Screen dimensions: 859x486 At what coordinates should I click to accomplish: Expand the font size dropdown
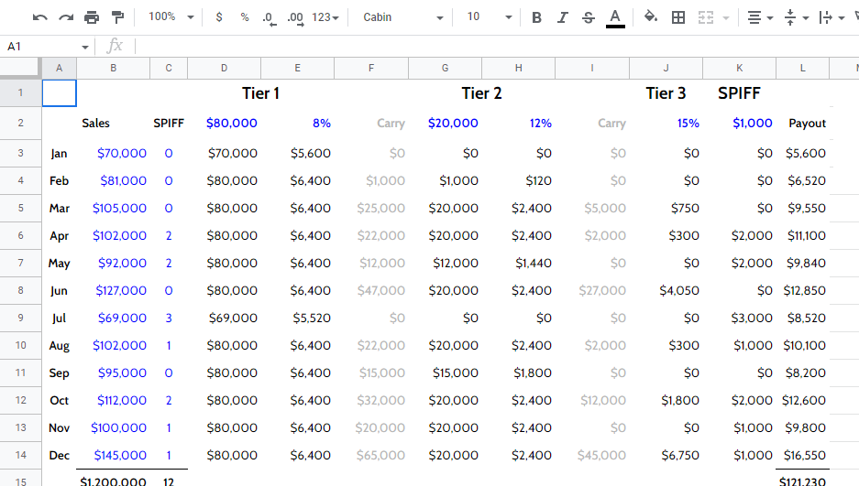pyautogui.click(x=489, y=17)
